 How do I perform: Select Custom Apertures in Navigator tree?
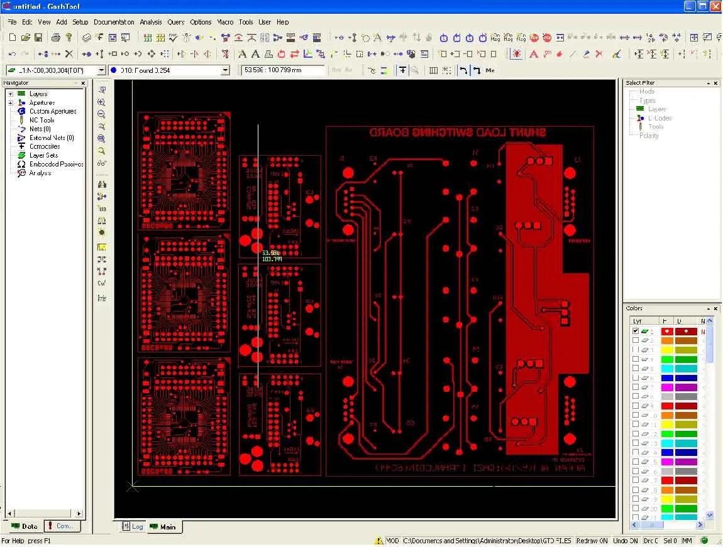53,111
